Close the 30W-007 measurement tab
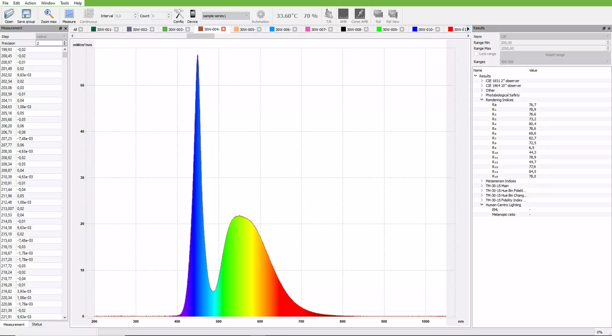Viewport: 612px width, 336px height. pyautogui.click(x=331, y=29)
